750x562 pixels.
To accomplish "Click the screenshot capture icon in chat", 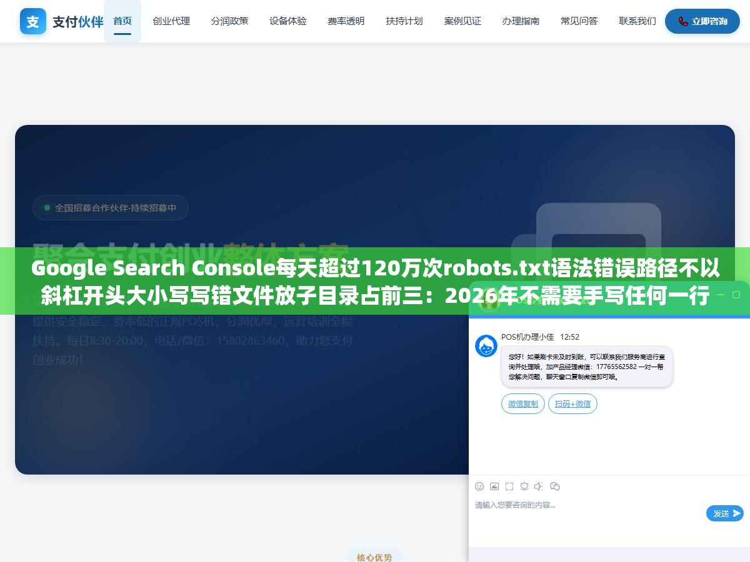I will [x=509, y=486].
